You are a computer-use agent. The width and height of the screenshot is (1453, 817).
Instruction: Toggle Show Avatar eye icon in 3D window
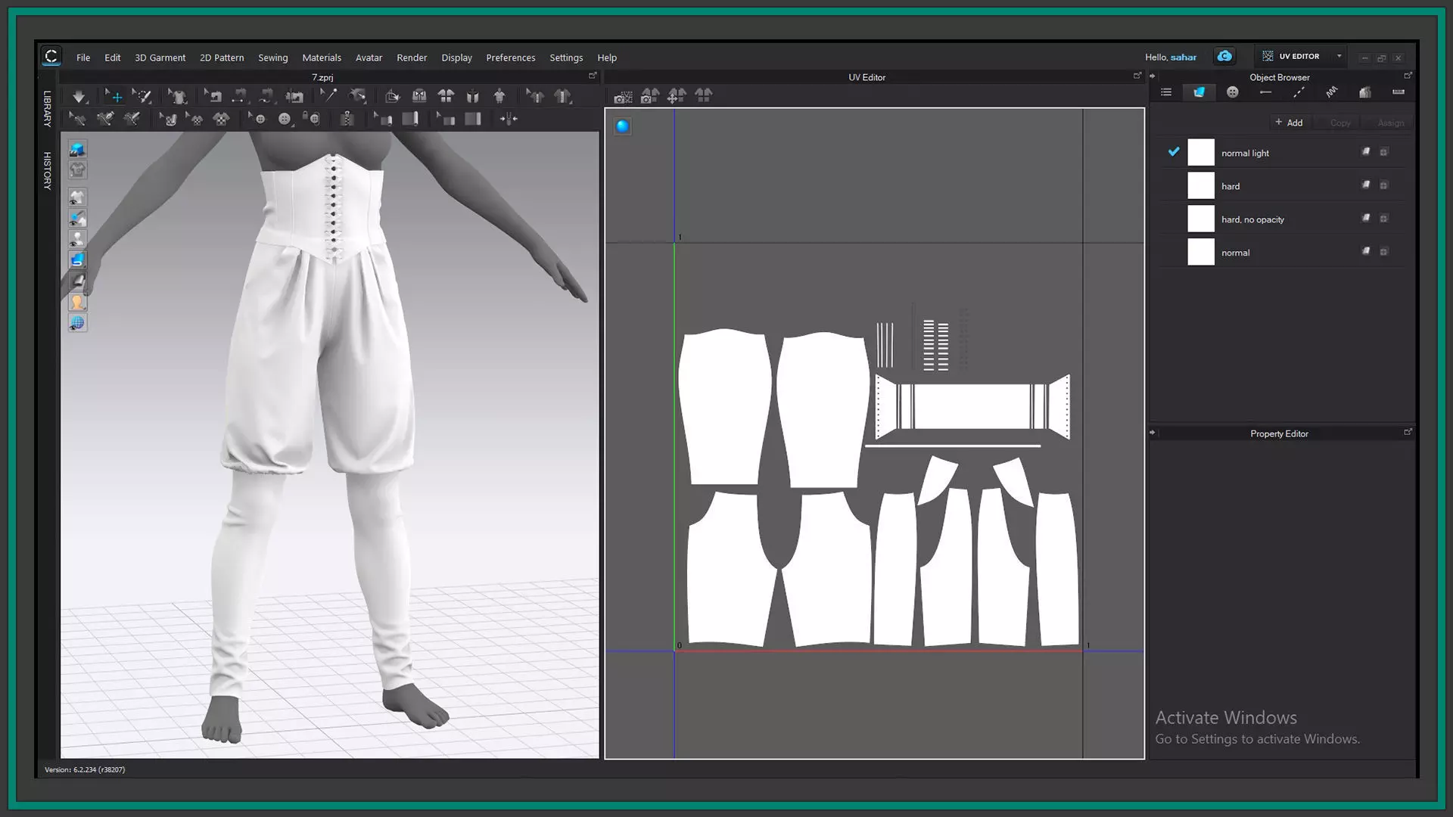(77, 239)
